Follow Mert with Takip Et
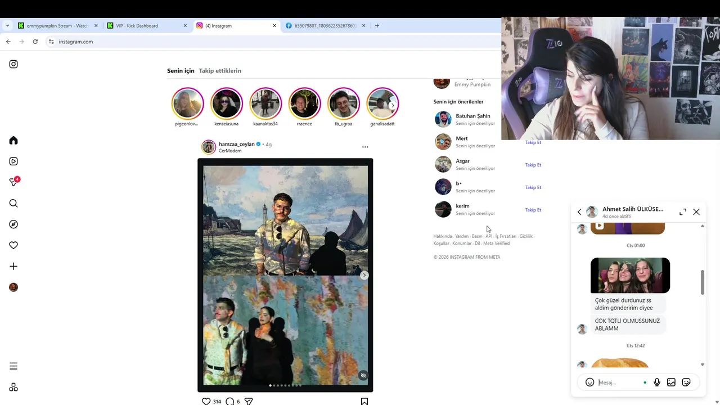Screen dimensions: 720x405 tap(533, 142)
